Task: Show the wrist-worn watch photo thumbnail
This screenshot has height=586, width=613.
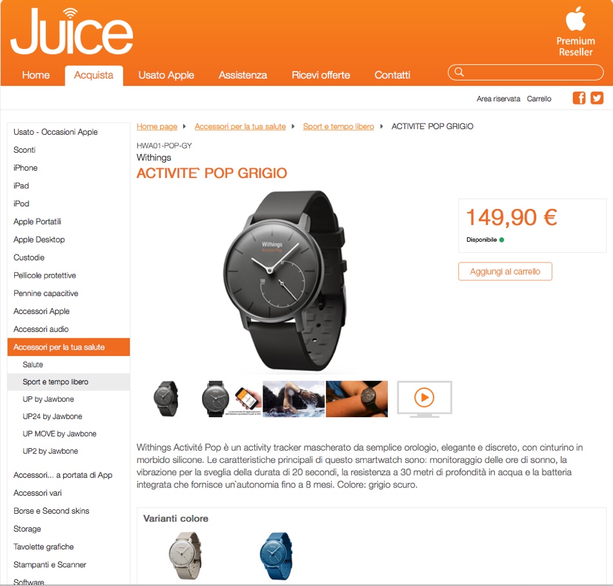Action: tap(357, 399)
